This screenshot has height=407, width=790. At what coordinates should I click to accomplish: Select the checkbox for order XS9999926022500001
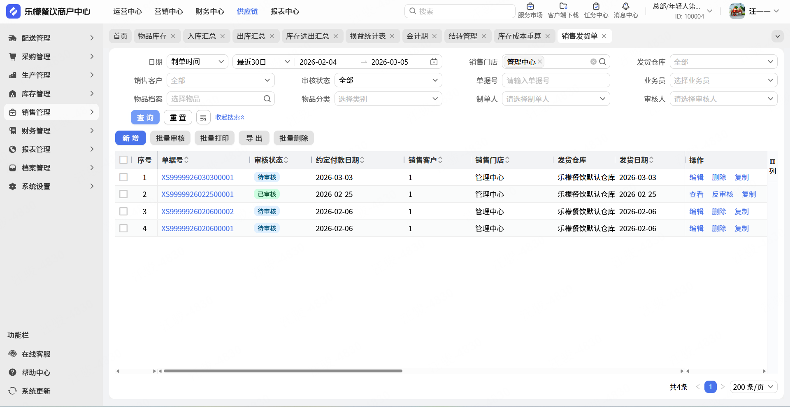(x=123, y=194)
